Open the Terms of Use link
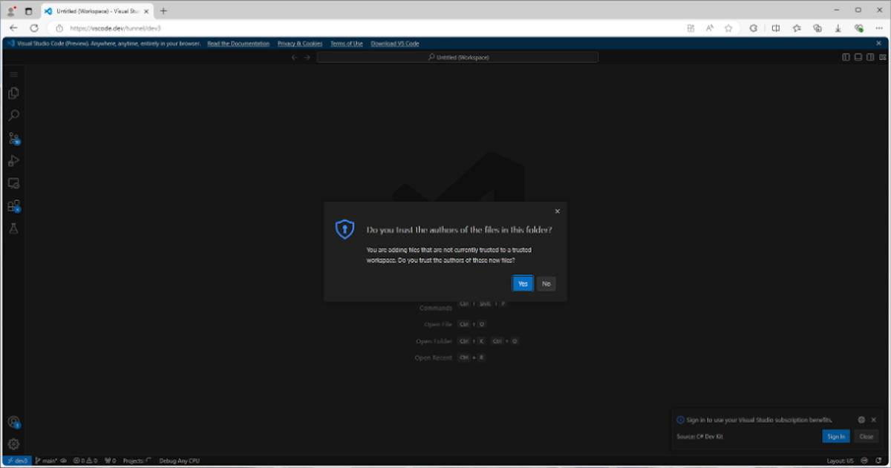The height and width of the screenshot is (468, 891). [x=347, y=44]
